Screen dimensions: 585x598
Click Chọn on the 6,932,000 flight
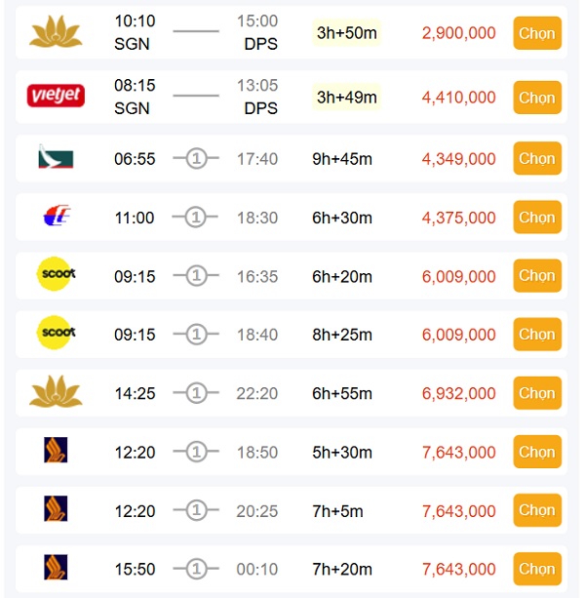pos(536,393)
